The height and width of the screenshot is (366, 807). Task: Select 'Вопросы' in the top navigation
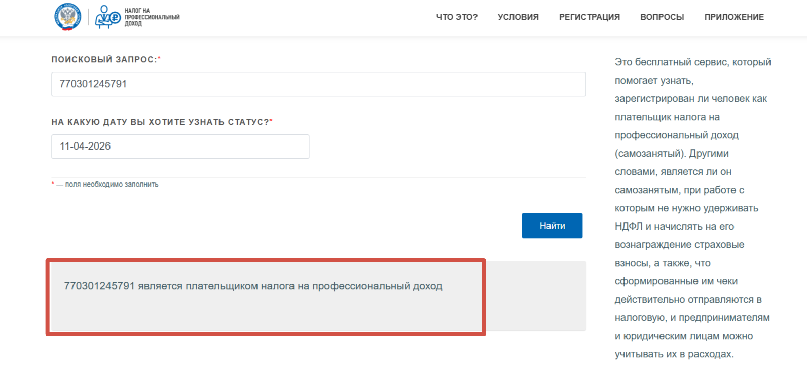coord(662,17)
